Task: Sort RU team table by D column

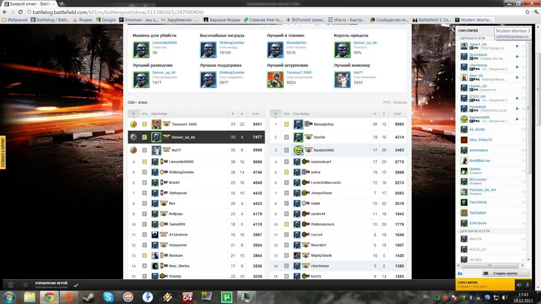Action: [x=384, y=114]
